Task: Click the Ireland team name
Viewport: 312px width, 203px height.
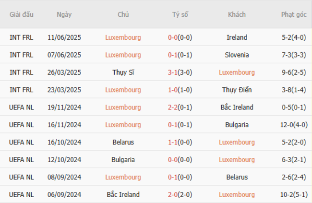Action: click(x=237, y=37)
